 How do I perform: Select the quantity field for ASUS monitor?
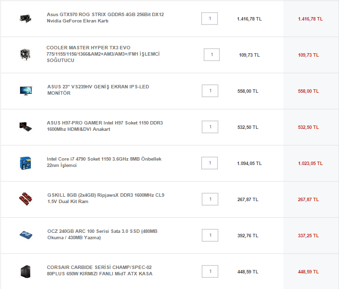[210, 90]
